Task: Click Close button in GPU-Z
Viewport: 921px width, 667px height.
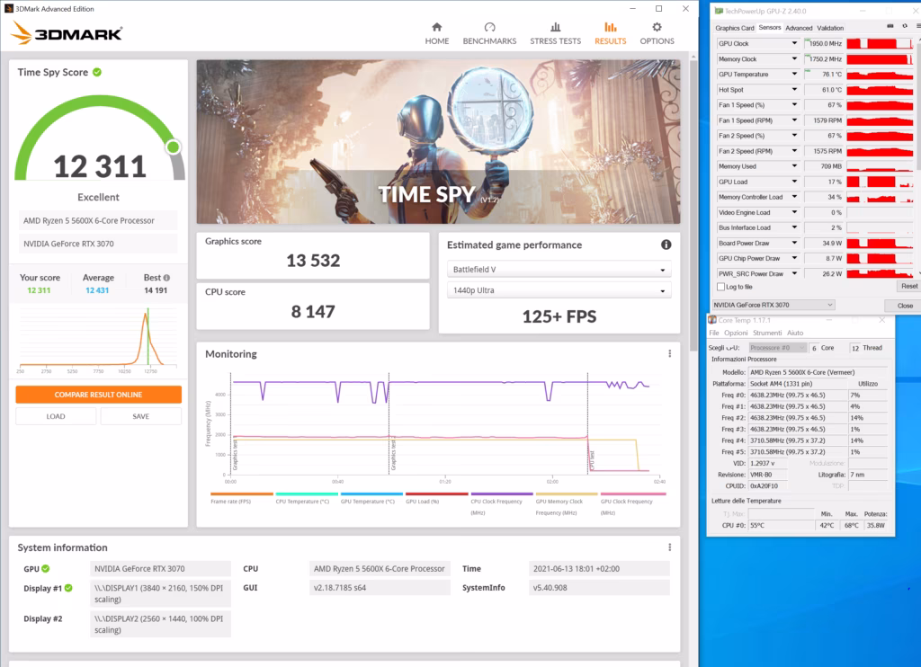Action: 903,306
